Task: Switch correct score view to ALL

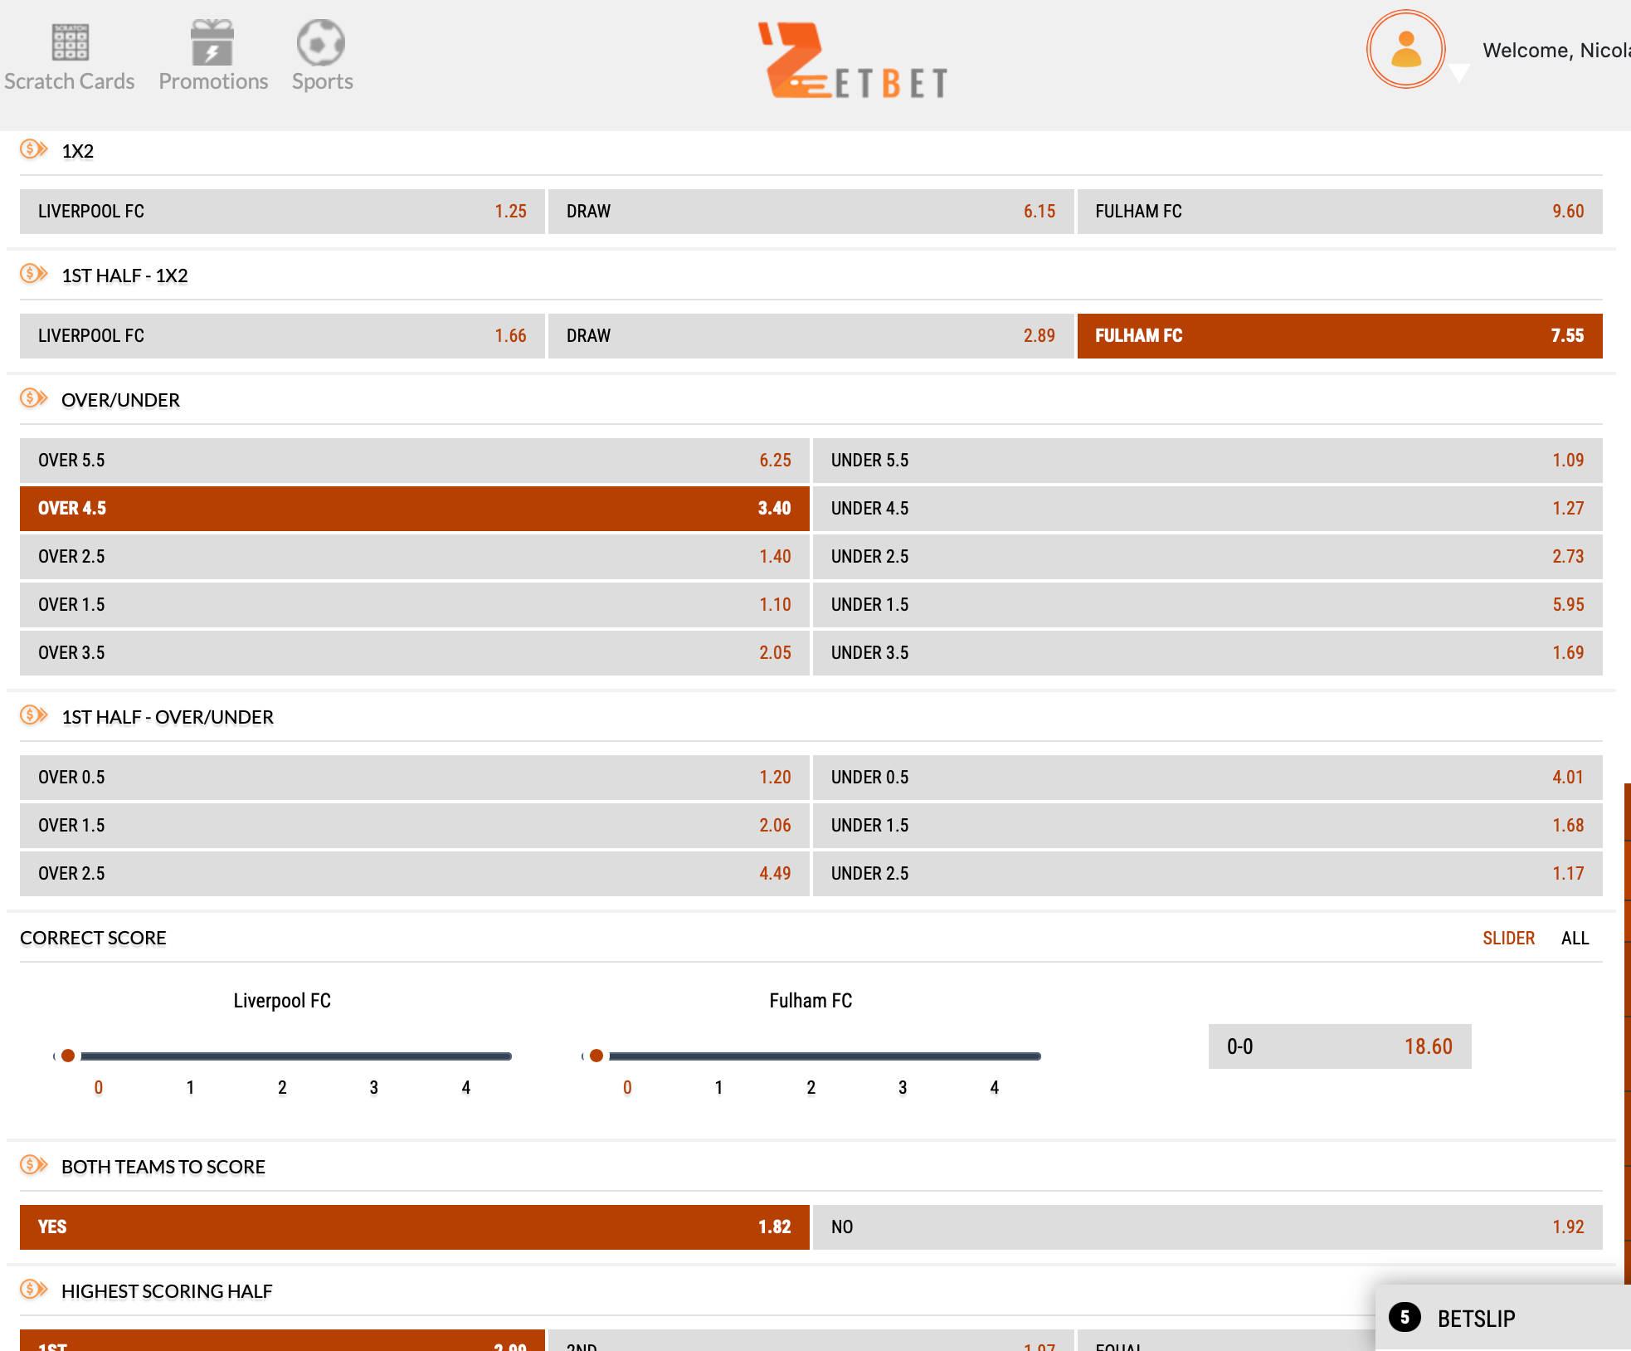Action: point(1575,938)
